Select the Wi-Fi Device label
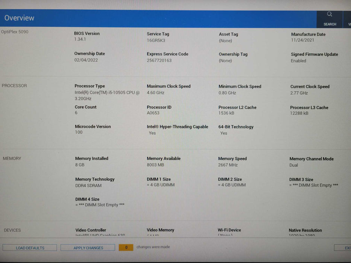Screen dimensions: 351x263 229,230
